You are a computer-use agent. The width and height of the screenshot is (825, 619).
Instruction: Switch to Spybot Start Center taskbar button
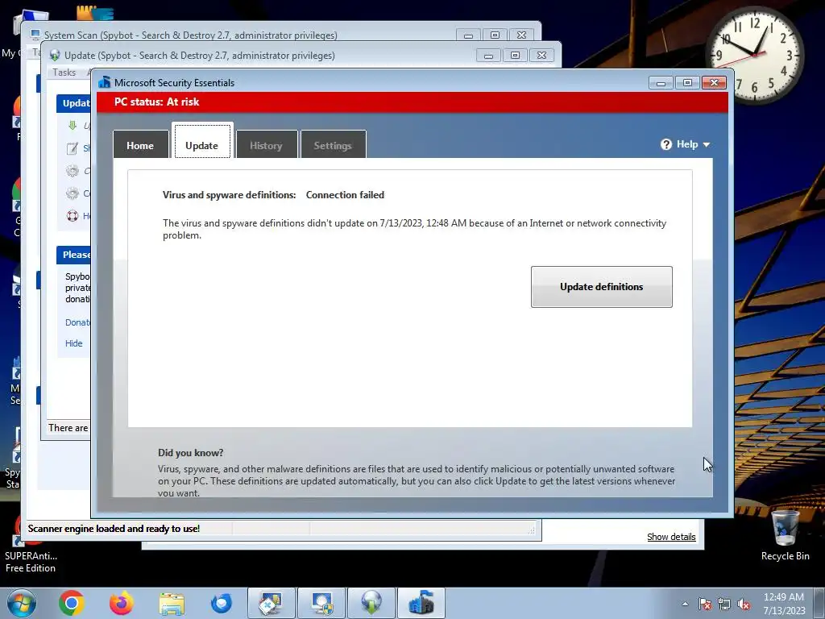272,603
